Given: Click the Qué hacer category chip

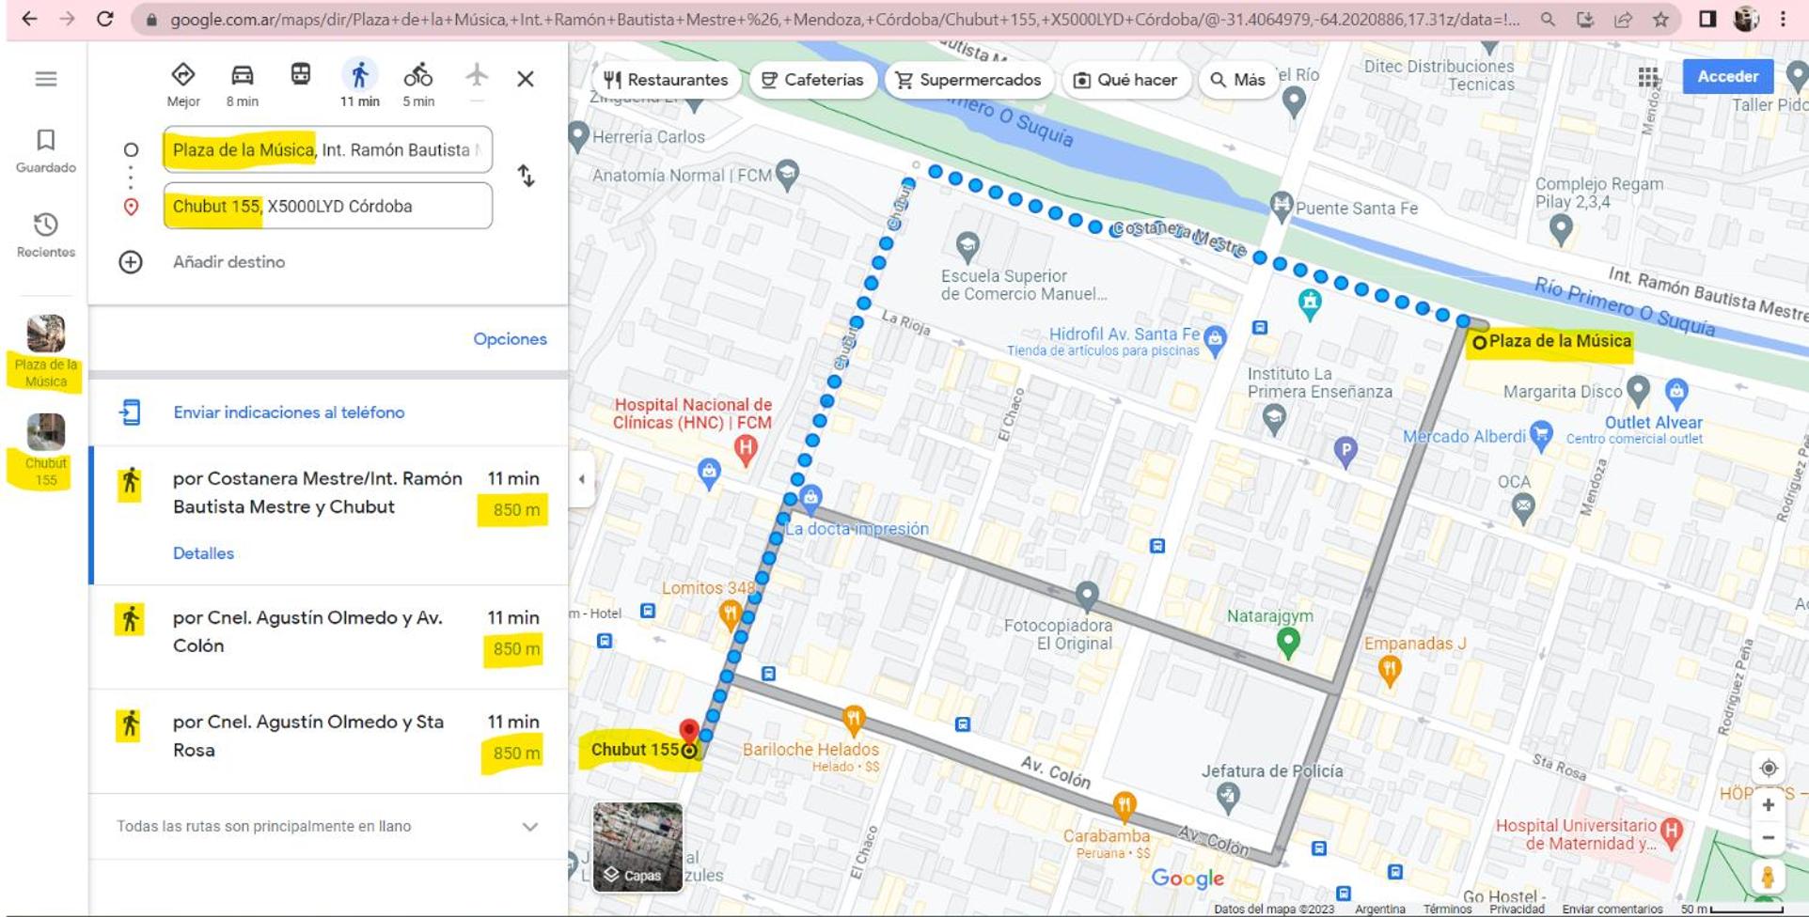Looking at the screenshot, I should 1125,80.
